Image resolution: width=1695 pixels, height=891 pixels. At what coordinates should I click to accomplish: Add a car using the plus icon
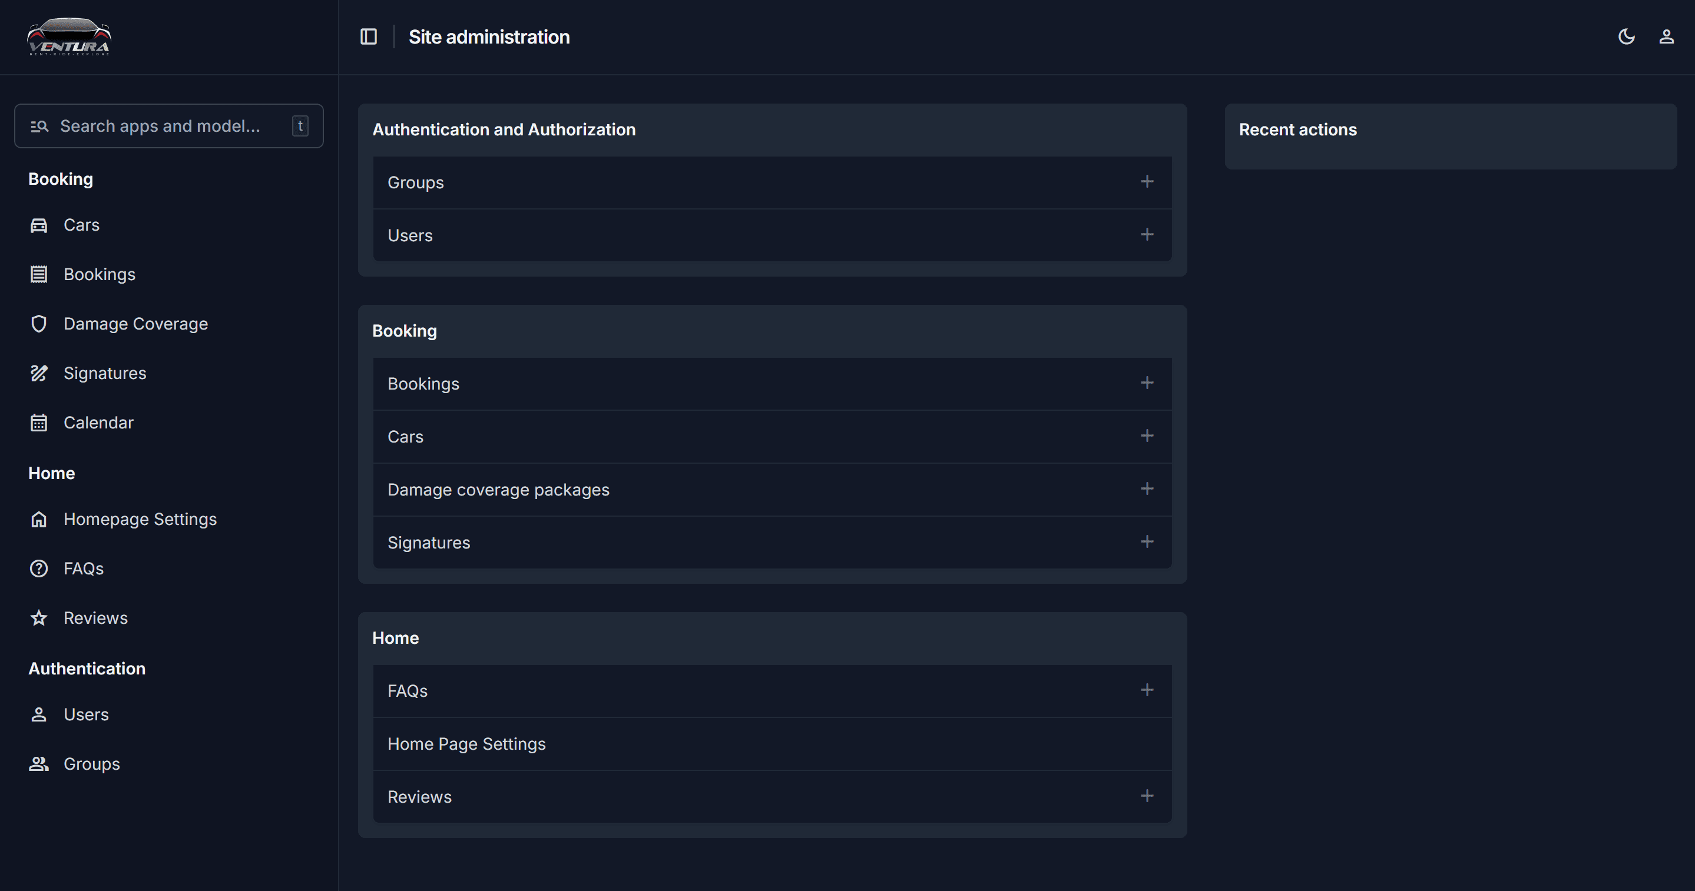coord(1147,436)
